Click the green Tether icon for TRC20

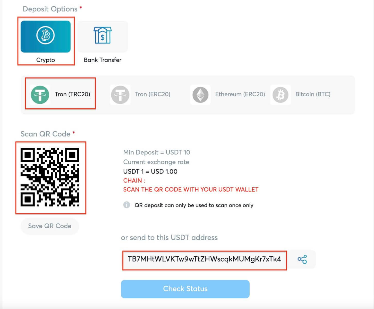pyautogui.click(x=40, y=95)
